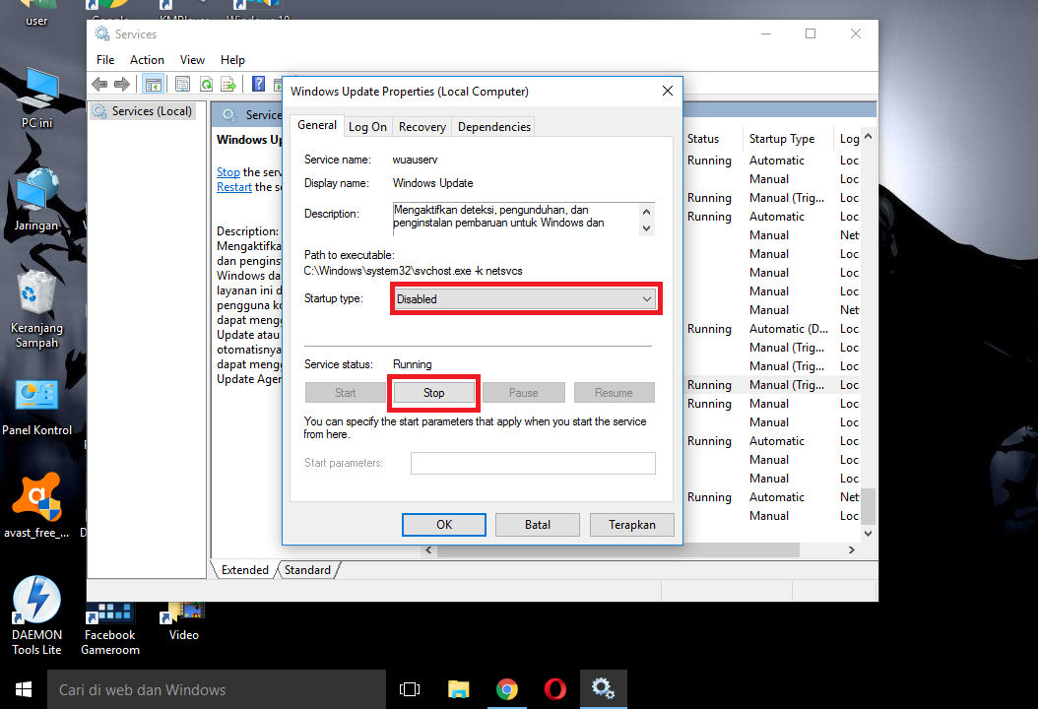Open Opera browser from the taskbar
Image resolution: width=1038 pixels, height=709 pixels.
coord(554,688)
